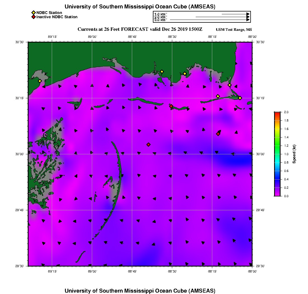Click the top AMSEAS Ocean Cube title
The image size is (308, 294).
[x=140, y=7]
